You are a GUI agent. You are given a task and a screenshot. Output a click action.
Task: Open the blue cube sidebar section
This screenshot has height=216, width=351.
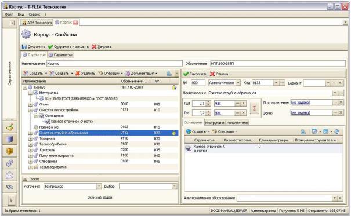(x=9, y=139)
